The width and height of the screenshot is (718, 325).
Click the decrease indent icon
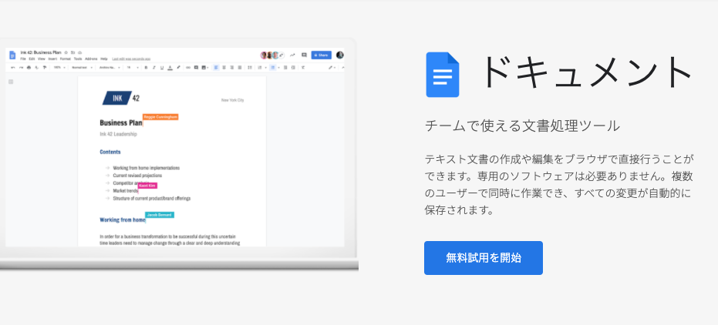point(285,68)
